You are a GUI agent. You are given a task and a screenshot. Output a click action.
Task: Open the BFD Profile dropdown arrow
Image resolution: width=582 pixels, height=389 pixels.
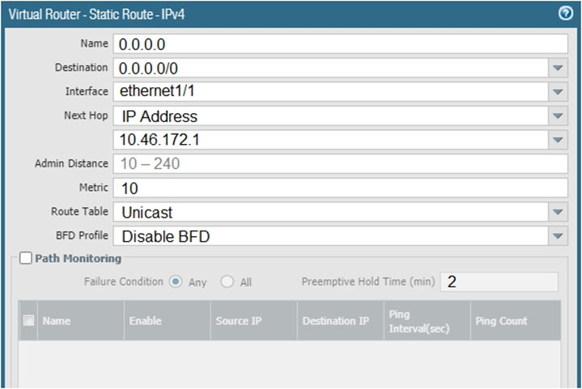pyautogui.click(x=558, y=236)
